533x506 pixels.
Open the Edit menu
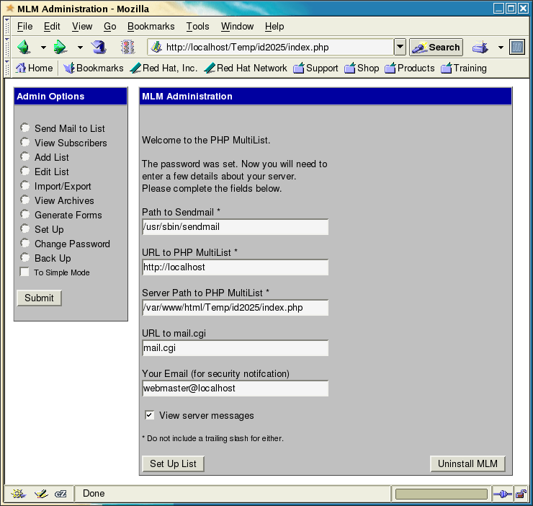pos(52,26)
